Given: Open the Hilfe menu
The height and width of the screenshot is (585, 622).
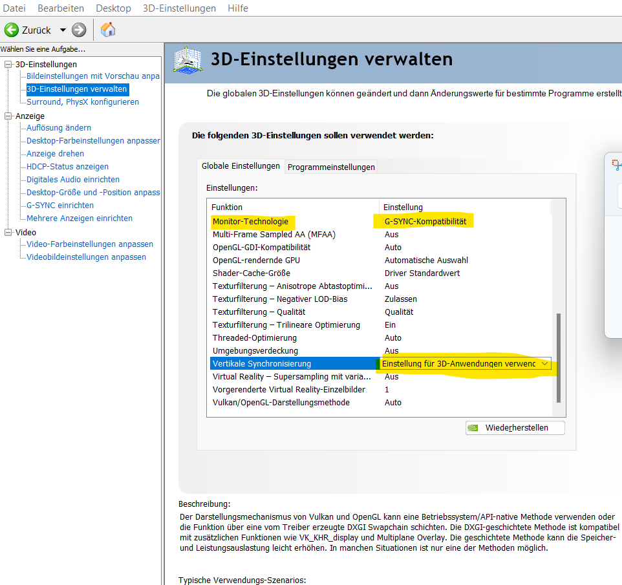Looking at the screenshot, I should 238,8.
